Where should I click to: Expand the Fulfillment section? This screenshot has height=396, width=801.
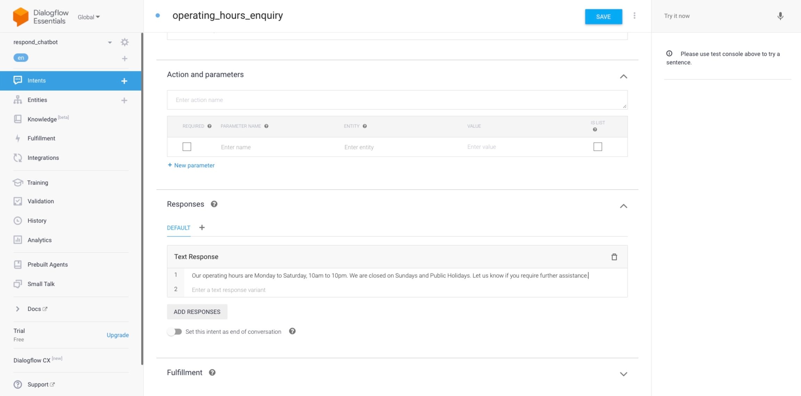623,374
